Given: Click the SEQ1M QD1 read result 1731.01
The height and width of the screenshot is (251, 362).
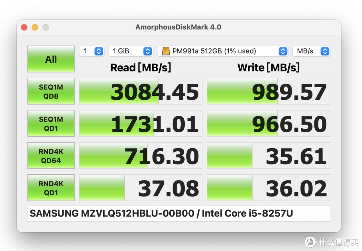Looking at the screenshot, I should click(x=140, y=123).
